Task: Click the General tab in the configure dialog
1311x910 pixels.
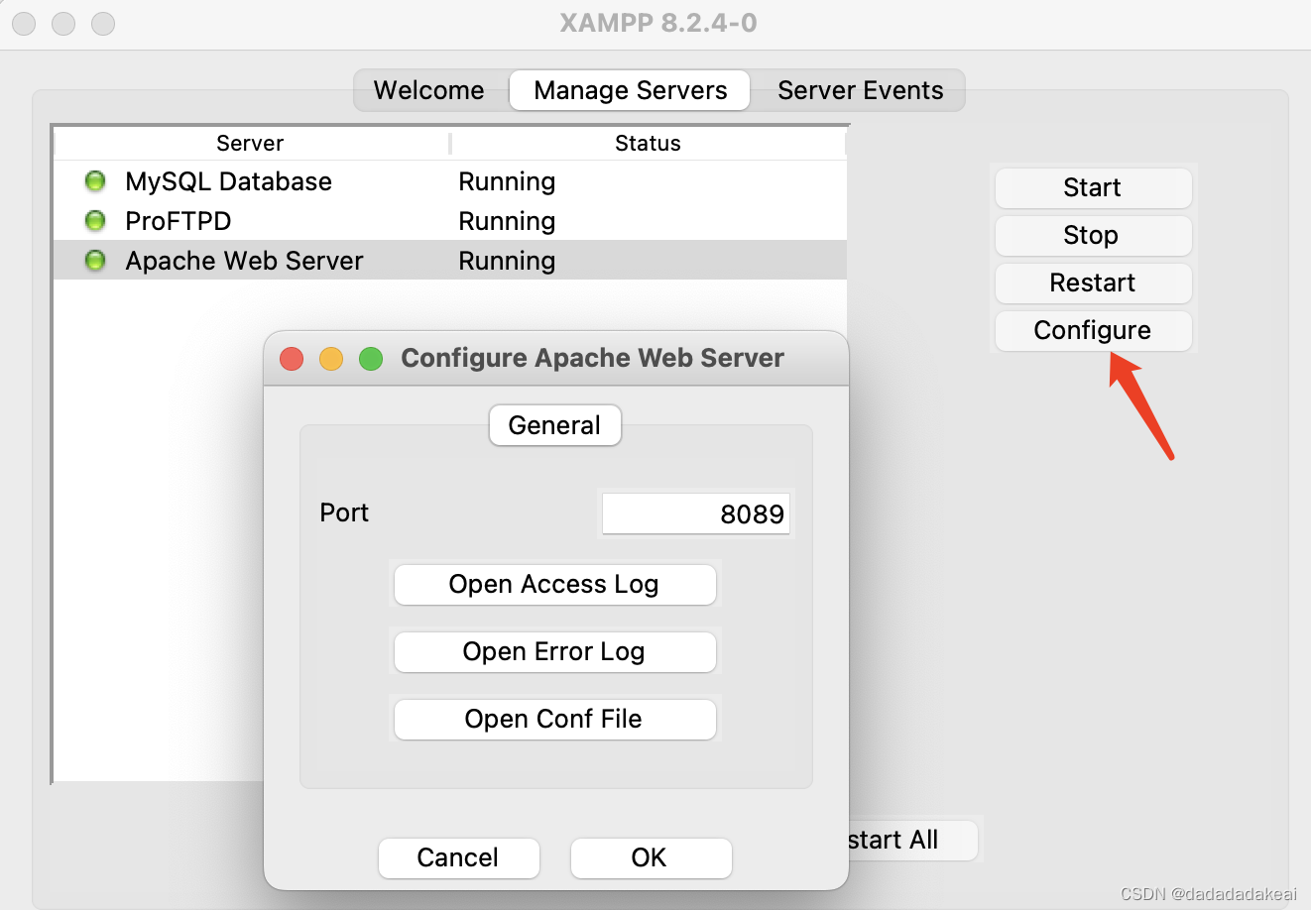Action: (x=554, y=424)
